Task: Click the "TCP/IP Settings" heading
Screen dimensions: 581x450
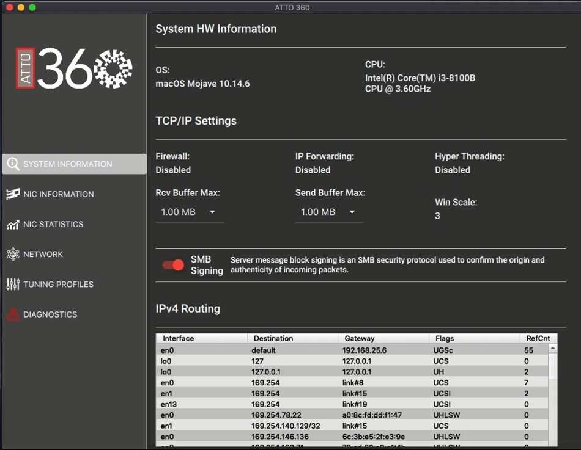Action: 196,121
